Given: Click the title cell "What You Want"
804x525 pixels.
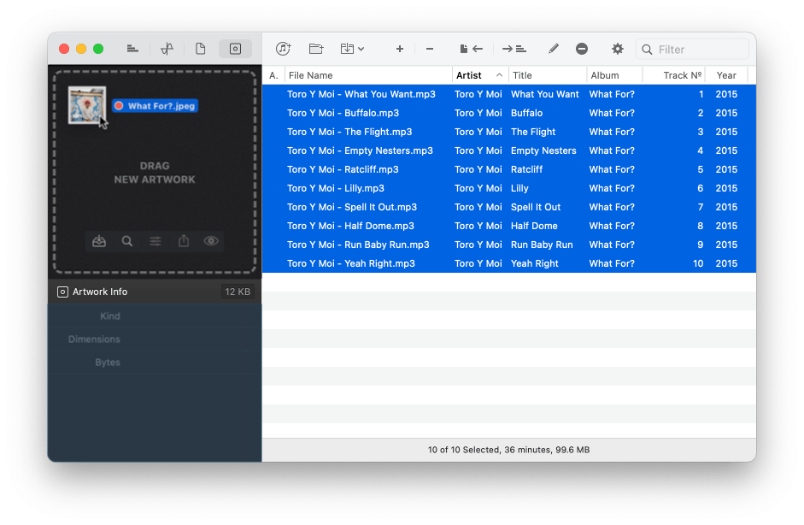Looking at the screenshot, I should click(544, 94).
